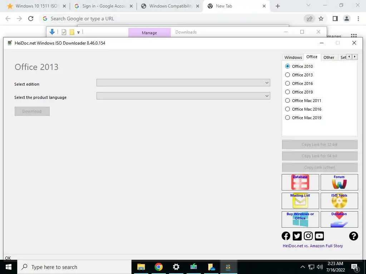This screenshot has width=366, height=274.
Task: Open the Chrome three-dot menu
Action: 358,19
